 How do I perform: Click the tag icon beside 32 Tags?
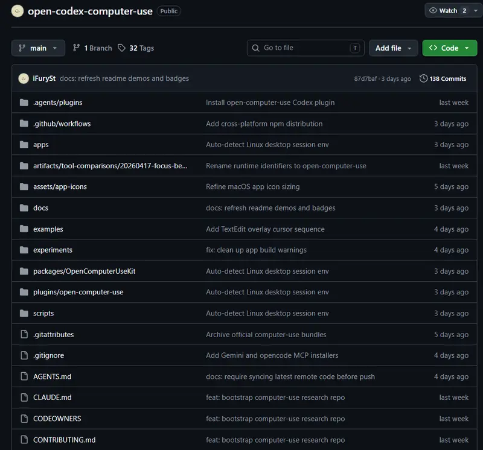point(122,48)
